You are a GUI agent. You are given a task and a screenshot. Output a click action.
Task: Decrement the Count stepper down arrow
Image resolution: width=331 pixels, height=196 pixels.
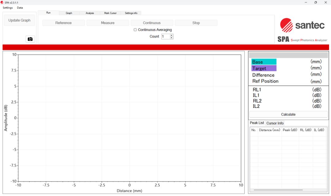tap(172, 38)
